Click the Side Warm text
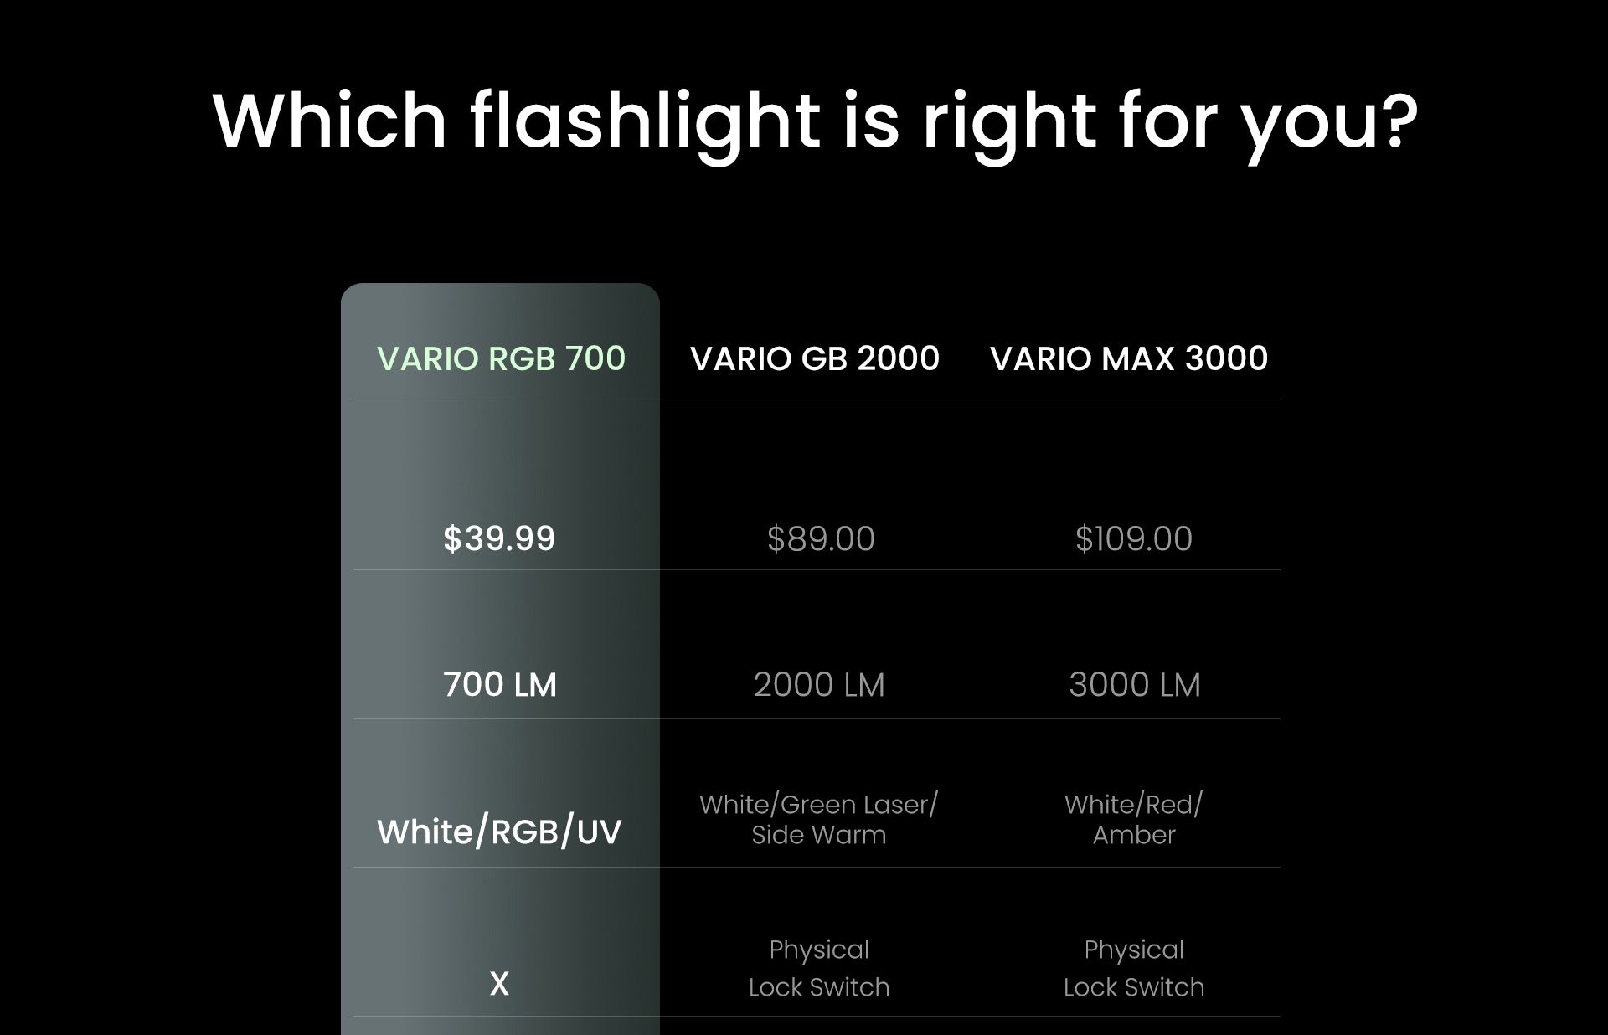1608x1035 pixels. (x=819, y=835)
